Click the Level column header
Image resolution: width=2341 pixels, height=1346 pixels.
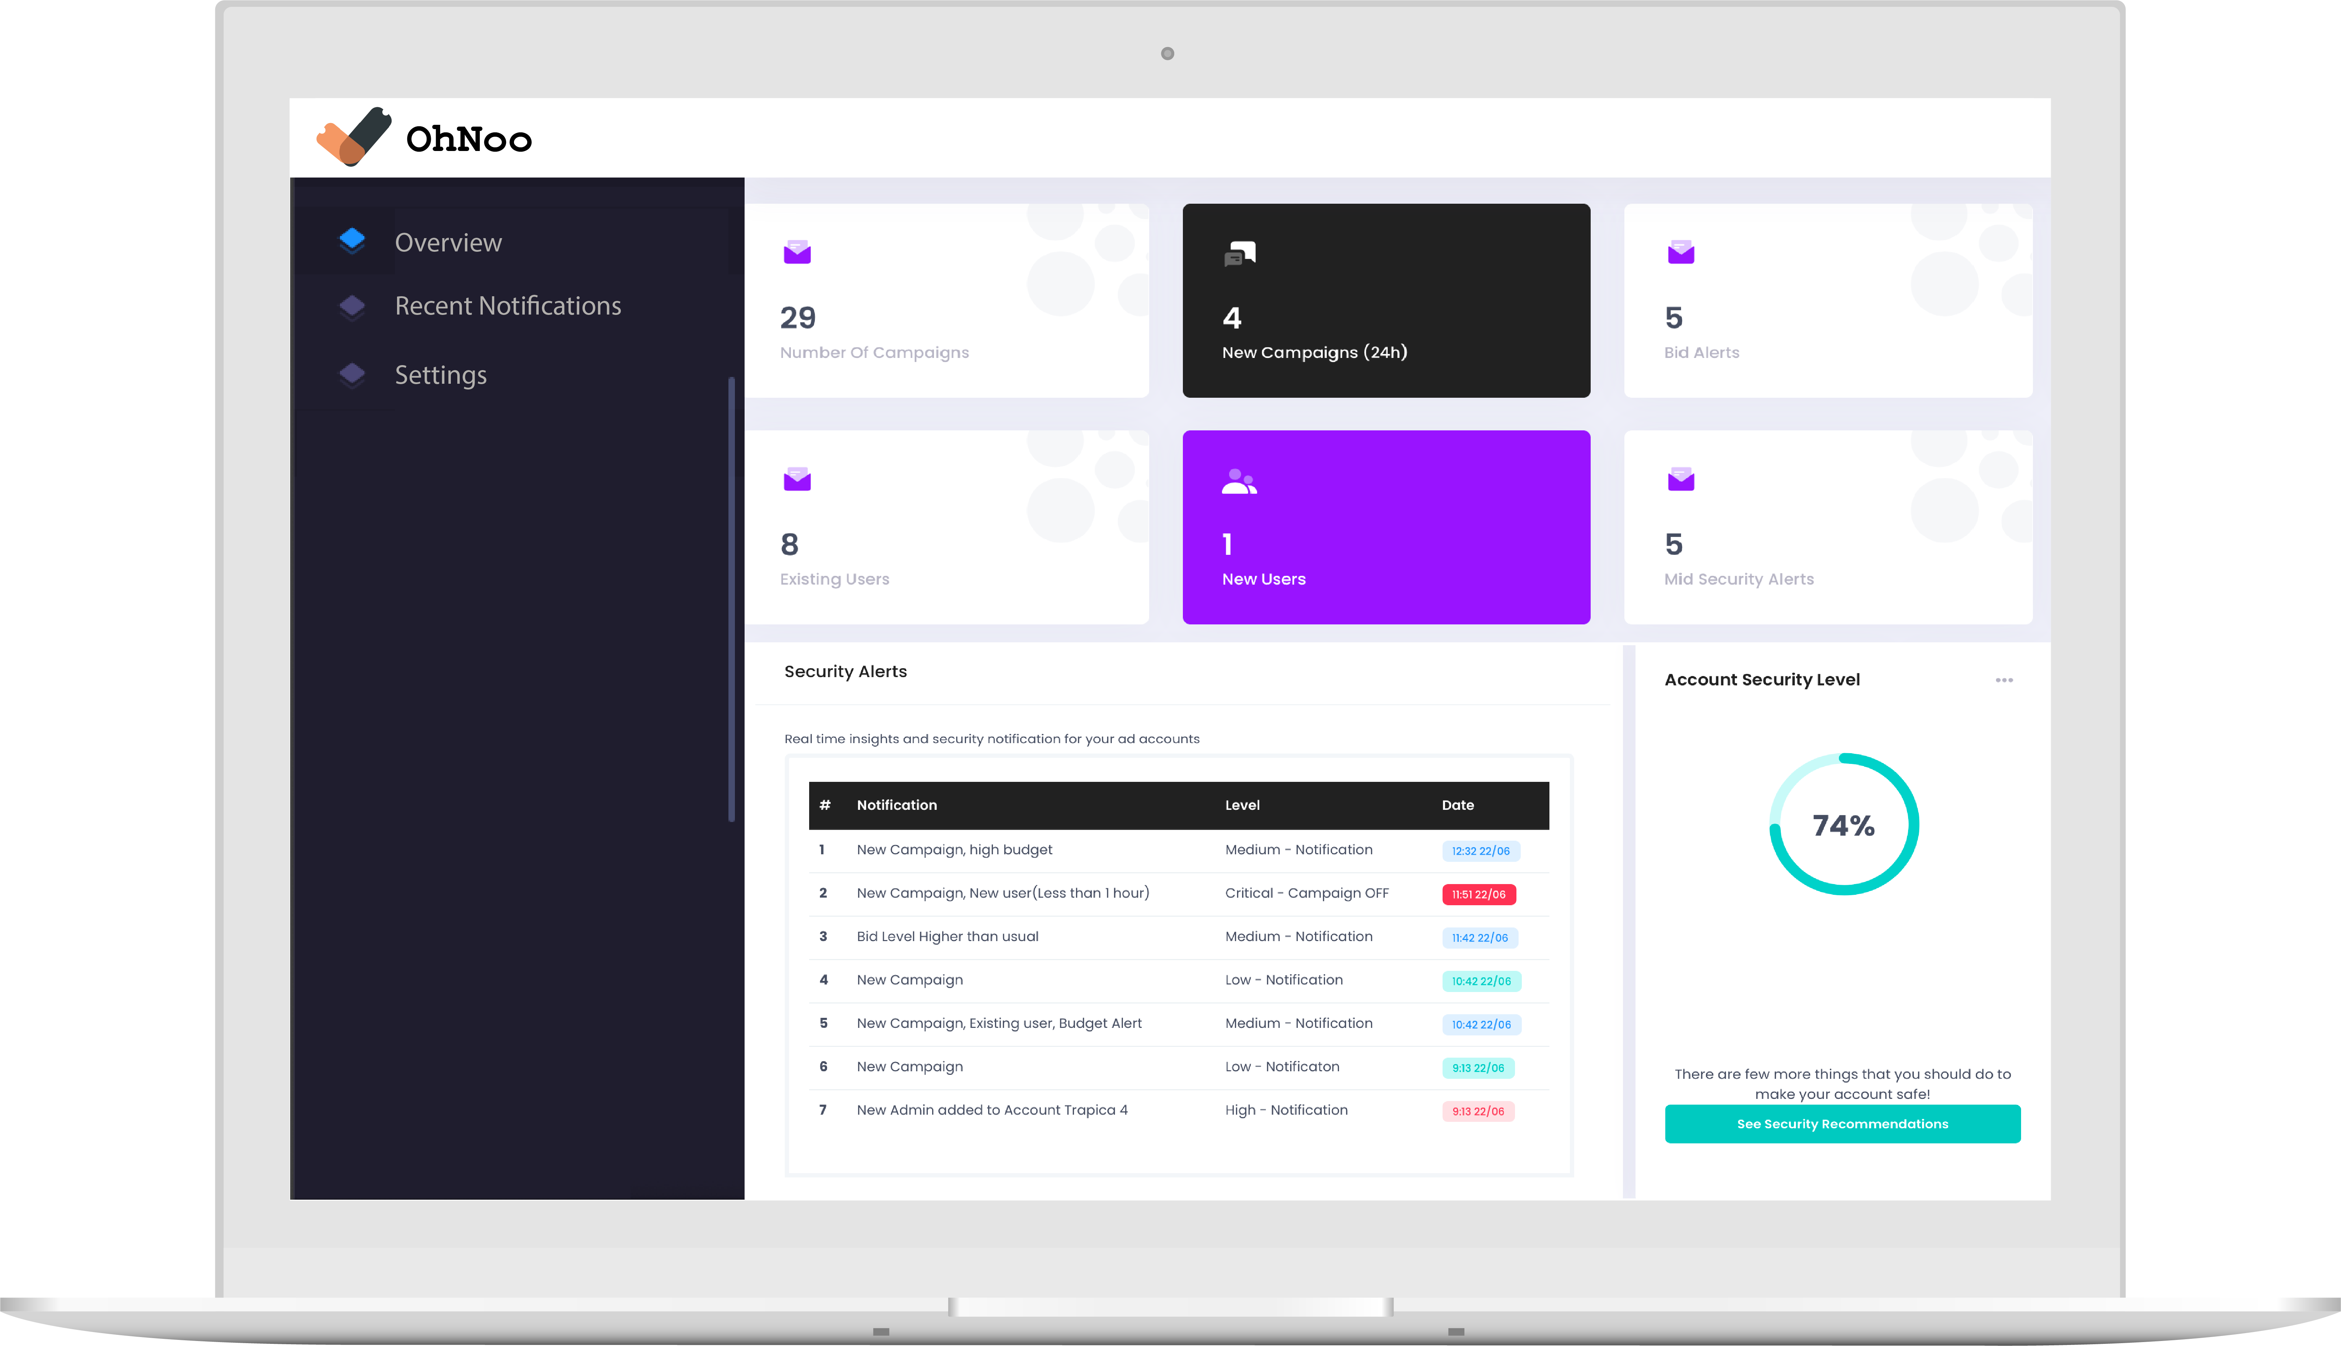1241,805
